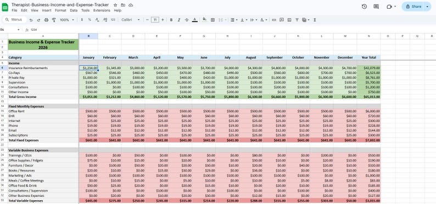Viewport: 436px width, 204px height.
Task: Open the name box dropdown
Action: 18,30
